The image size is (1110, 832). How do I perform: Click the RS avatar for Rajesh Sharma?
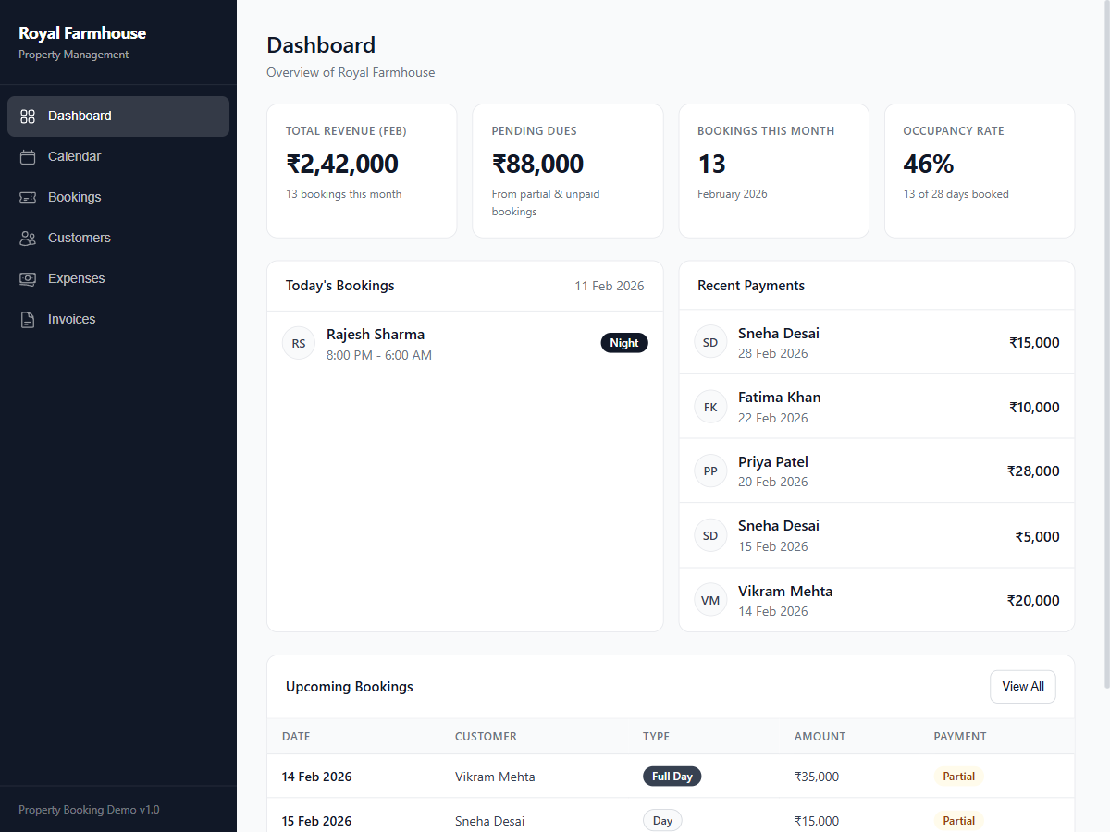(x=299, y=343)
